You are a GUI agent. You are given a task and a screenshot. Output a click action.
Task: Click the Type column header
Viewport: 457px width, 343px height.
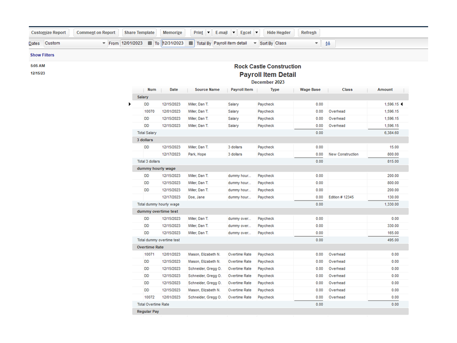[275, 90]
